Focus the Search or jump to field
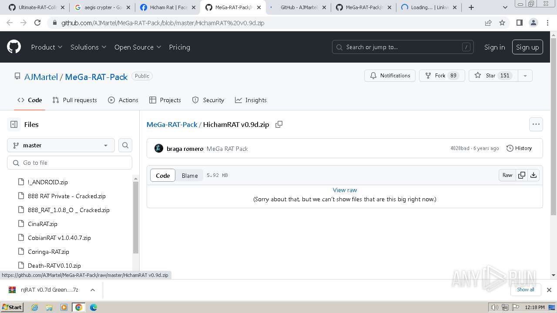The image size is (557, 313). pyautogui.click(x=403, y=47)
